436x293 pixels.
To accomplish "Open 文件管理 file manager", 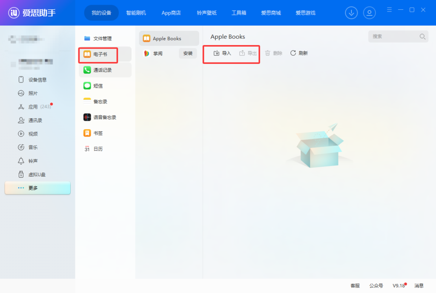I will (105, 38).
